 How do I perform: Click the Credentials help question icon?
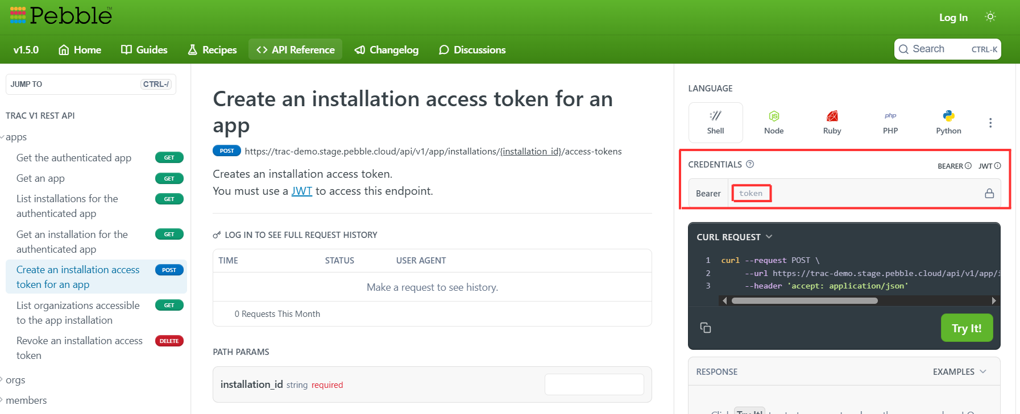pos(750,164)
